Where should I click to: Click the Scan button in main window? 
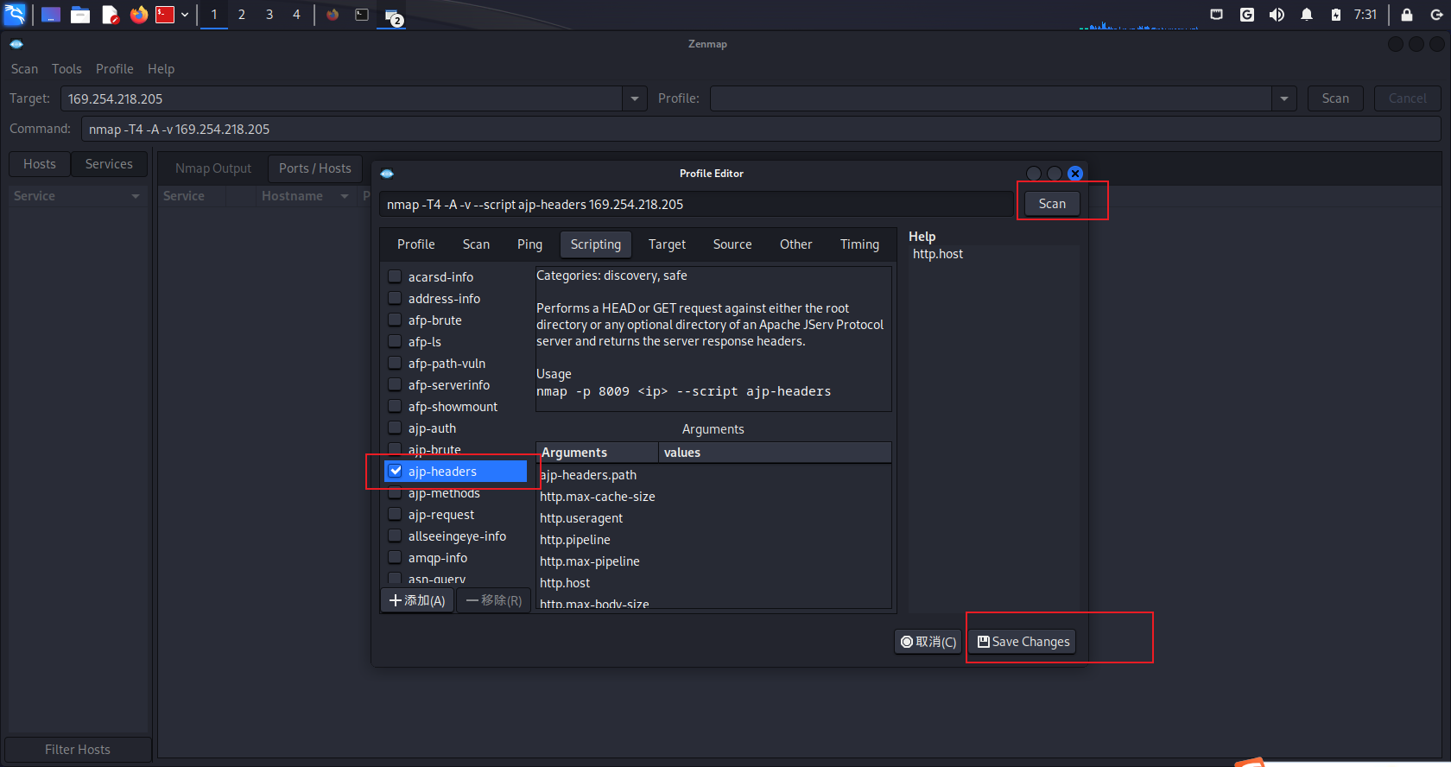click(x=1334, y=98)
